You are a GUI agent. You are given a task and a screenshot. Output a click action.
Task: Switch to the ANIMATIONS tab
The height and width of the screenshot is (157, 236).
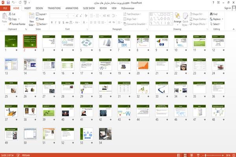[x=72, y=8]
